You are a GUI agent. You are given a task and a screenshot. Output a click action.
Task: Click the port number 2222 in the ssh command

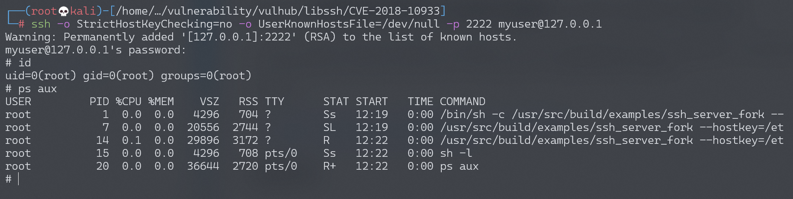[x=478, y=24]
